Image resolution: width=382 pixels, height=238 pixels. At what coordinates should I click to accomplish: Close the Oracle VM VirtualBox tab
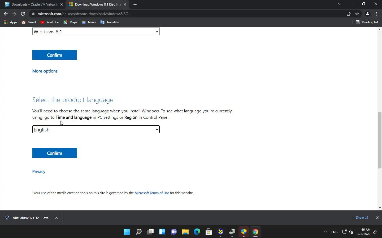pyautogui.click(x=62, y=4)
